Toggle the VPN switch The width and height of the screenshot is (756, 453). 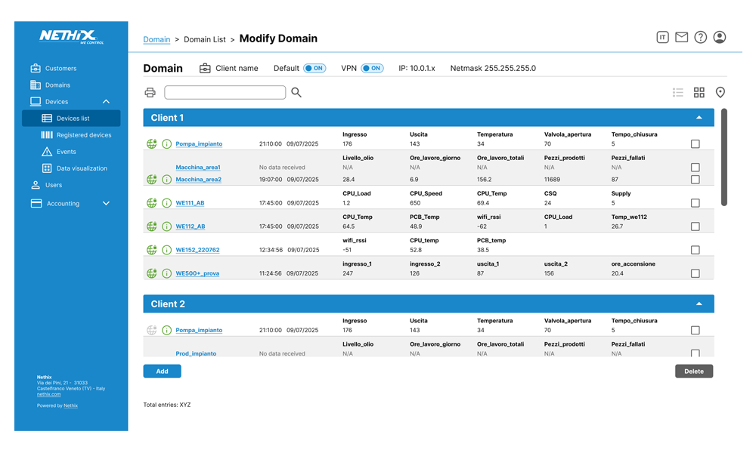tap(372, 68)
